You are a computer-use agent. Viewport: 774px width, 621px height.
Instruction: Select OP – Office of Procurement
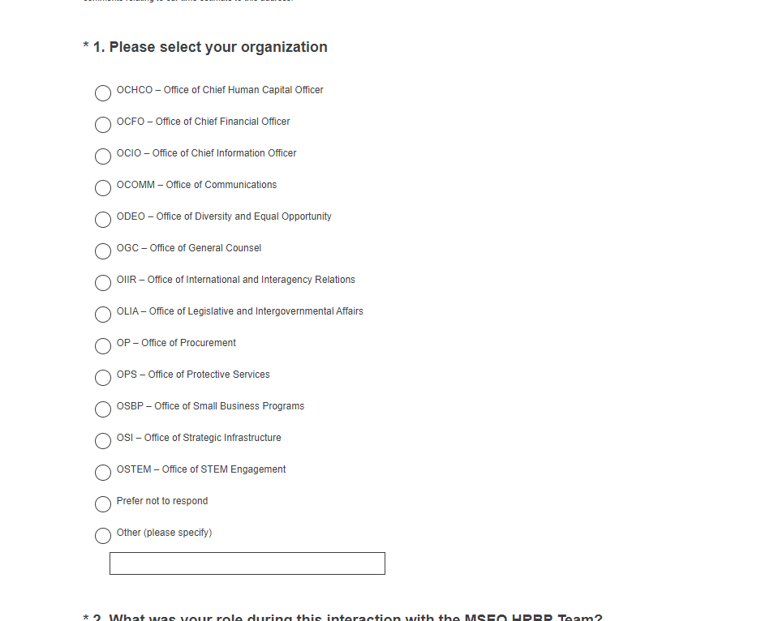[103, 346]
